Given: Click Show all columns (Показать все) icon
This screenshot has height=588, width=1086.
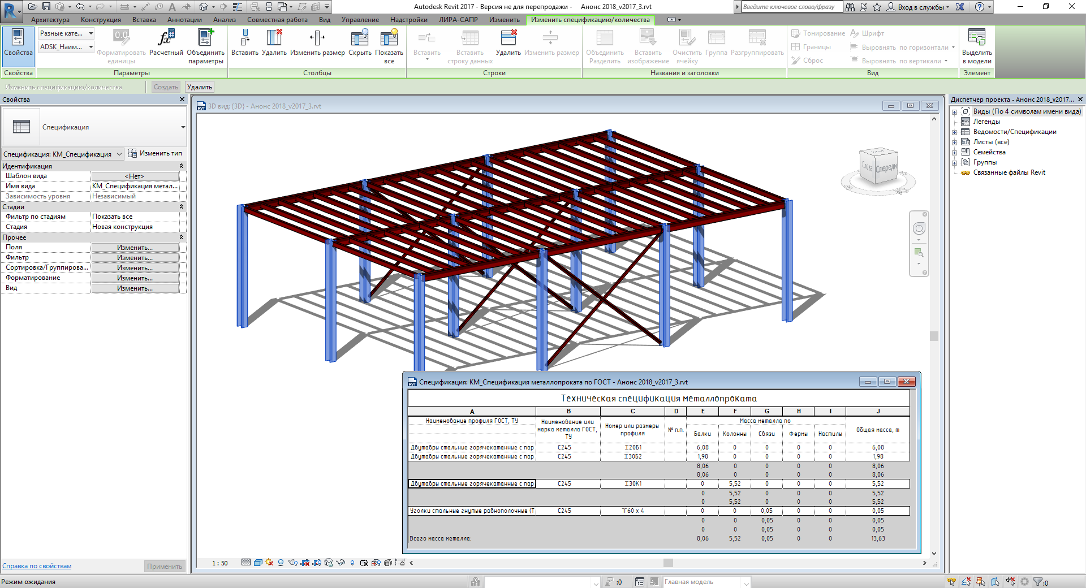Looking at the screenshot, I should point(389,39).
